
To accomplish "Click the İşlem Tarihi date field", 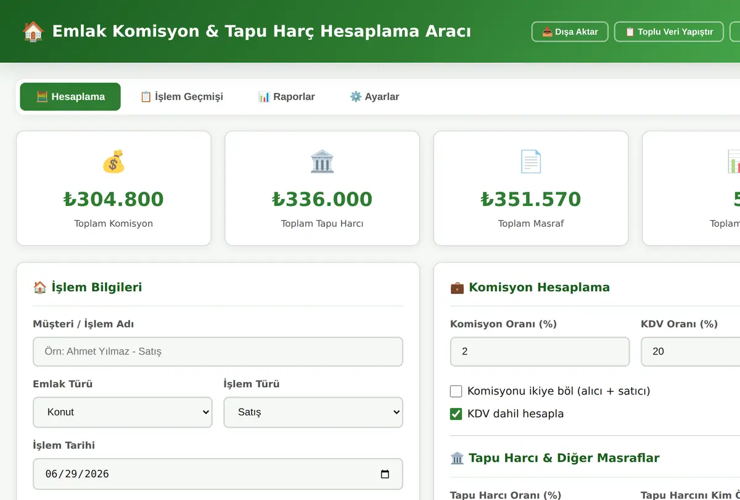I will click(218, 474).
